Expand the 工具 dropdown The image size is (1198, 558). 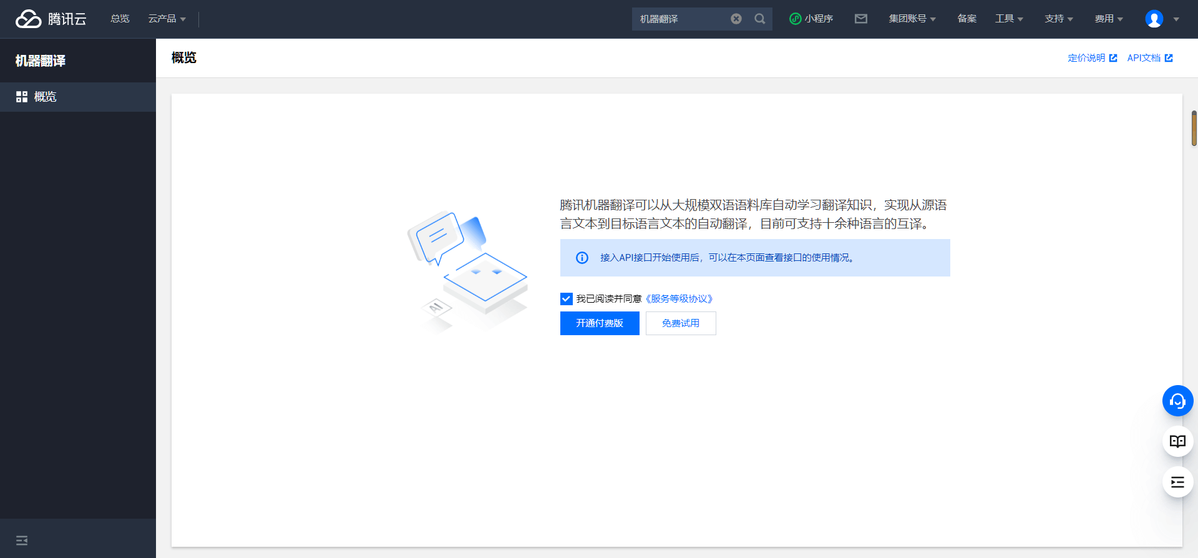pyautogui.click(x=1009, y=19)
